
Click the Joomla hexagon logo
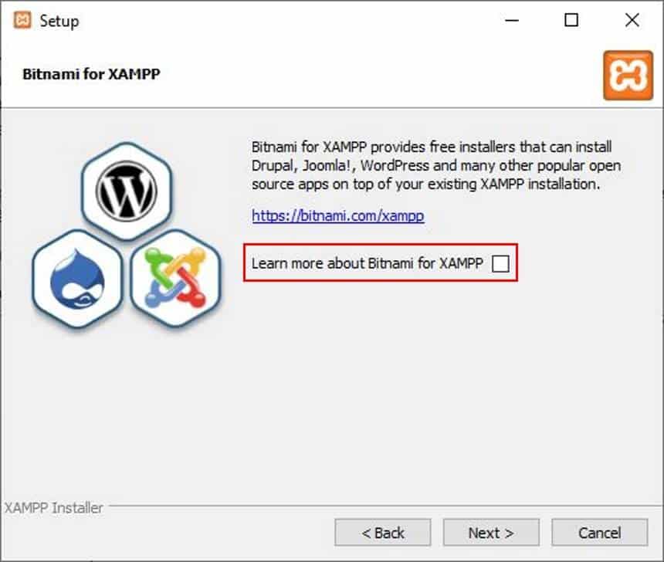[176, 279]
